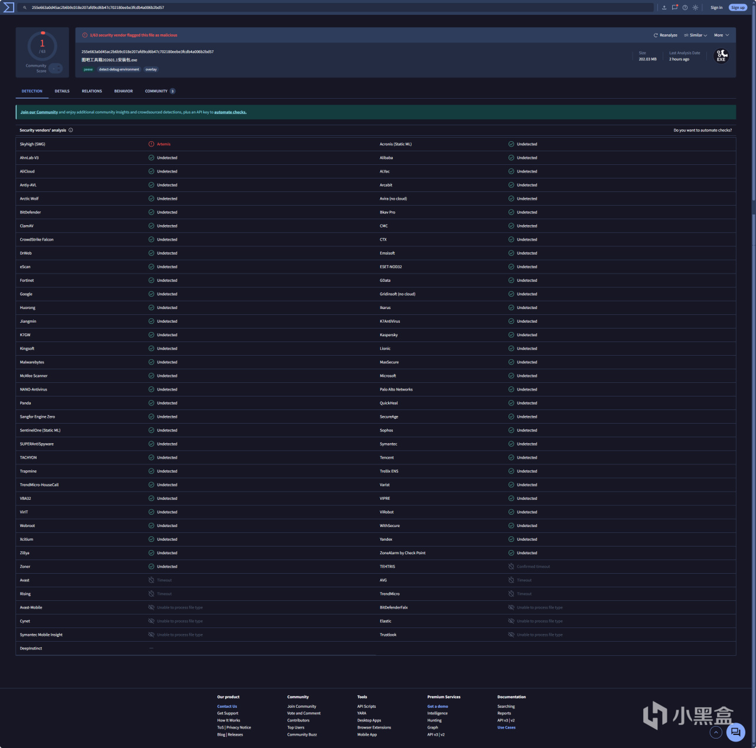The height and width of the screenshot is (748, 756).
Task: Click the automate checks link in banner
Action: [230, 112]
